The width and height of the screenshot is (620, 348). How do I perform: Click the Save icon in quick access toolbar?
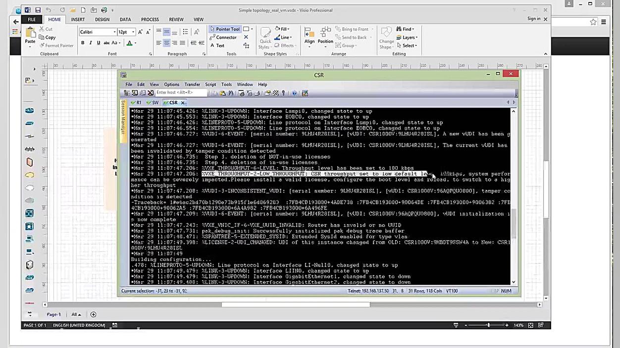pos(38,10)
